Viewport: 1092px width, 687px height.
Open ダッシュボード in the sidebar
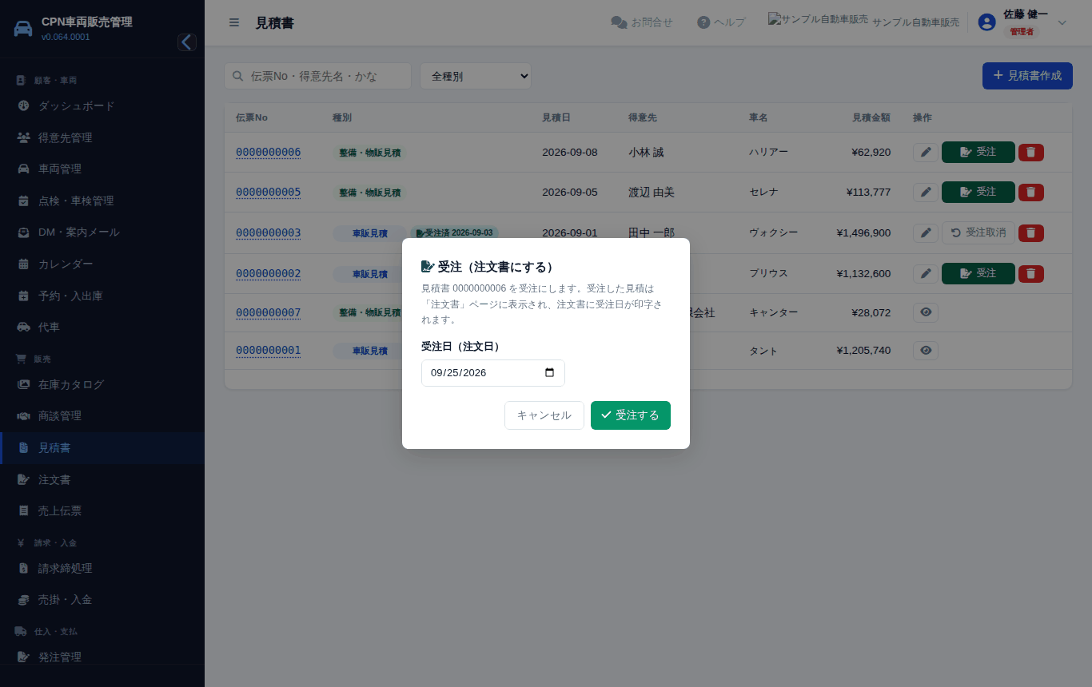pos(102,106)
